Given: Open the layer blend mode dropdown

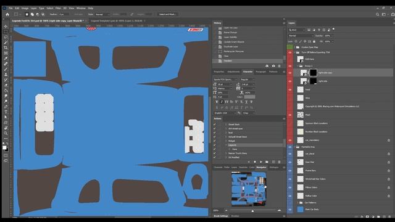Looking at the screenshot, I should 301,36.
